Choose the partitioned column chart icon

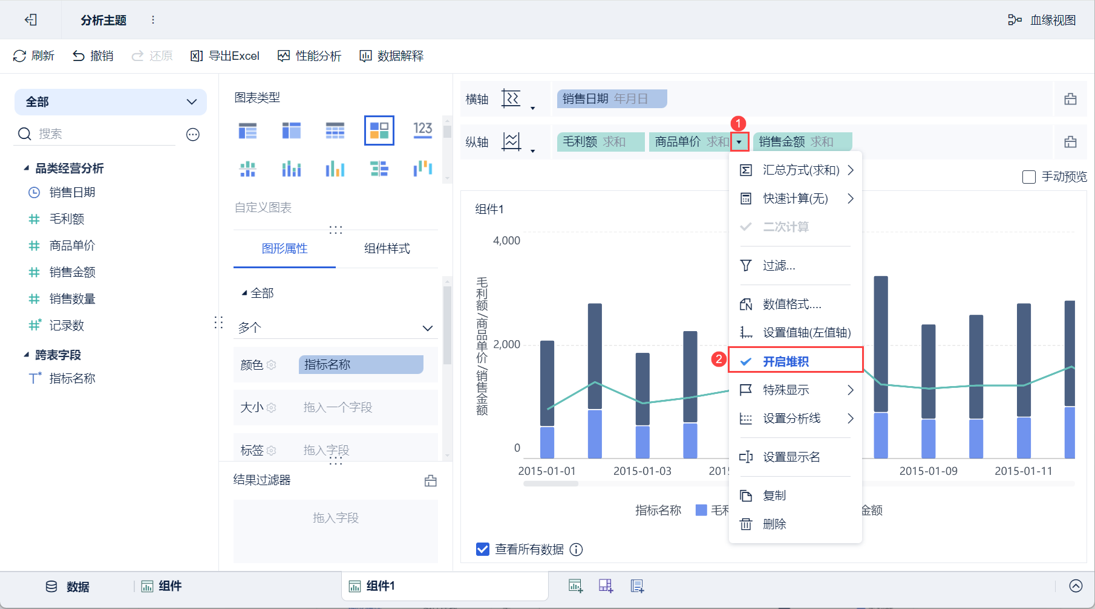[247, 169]
